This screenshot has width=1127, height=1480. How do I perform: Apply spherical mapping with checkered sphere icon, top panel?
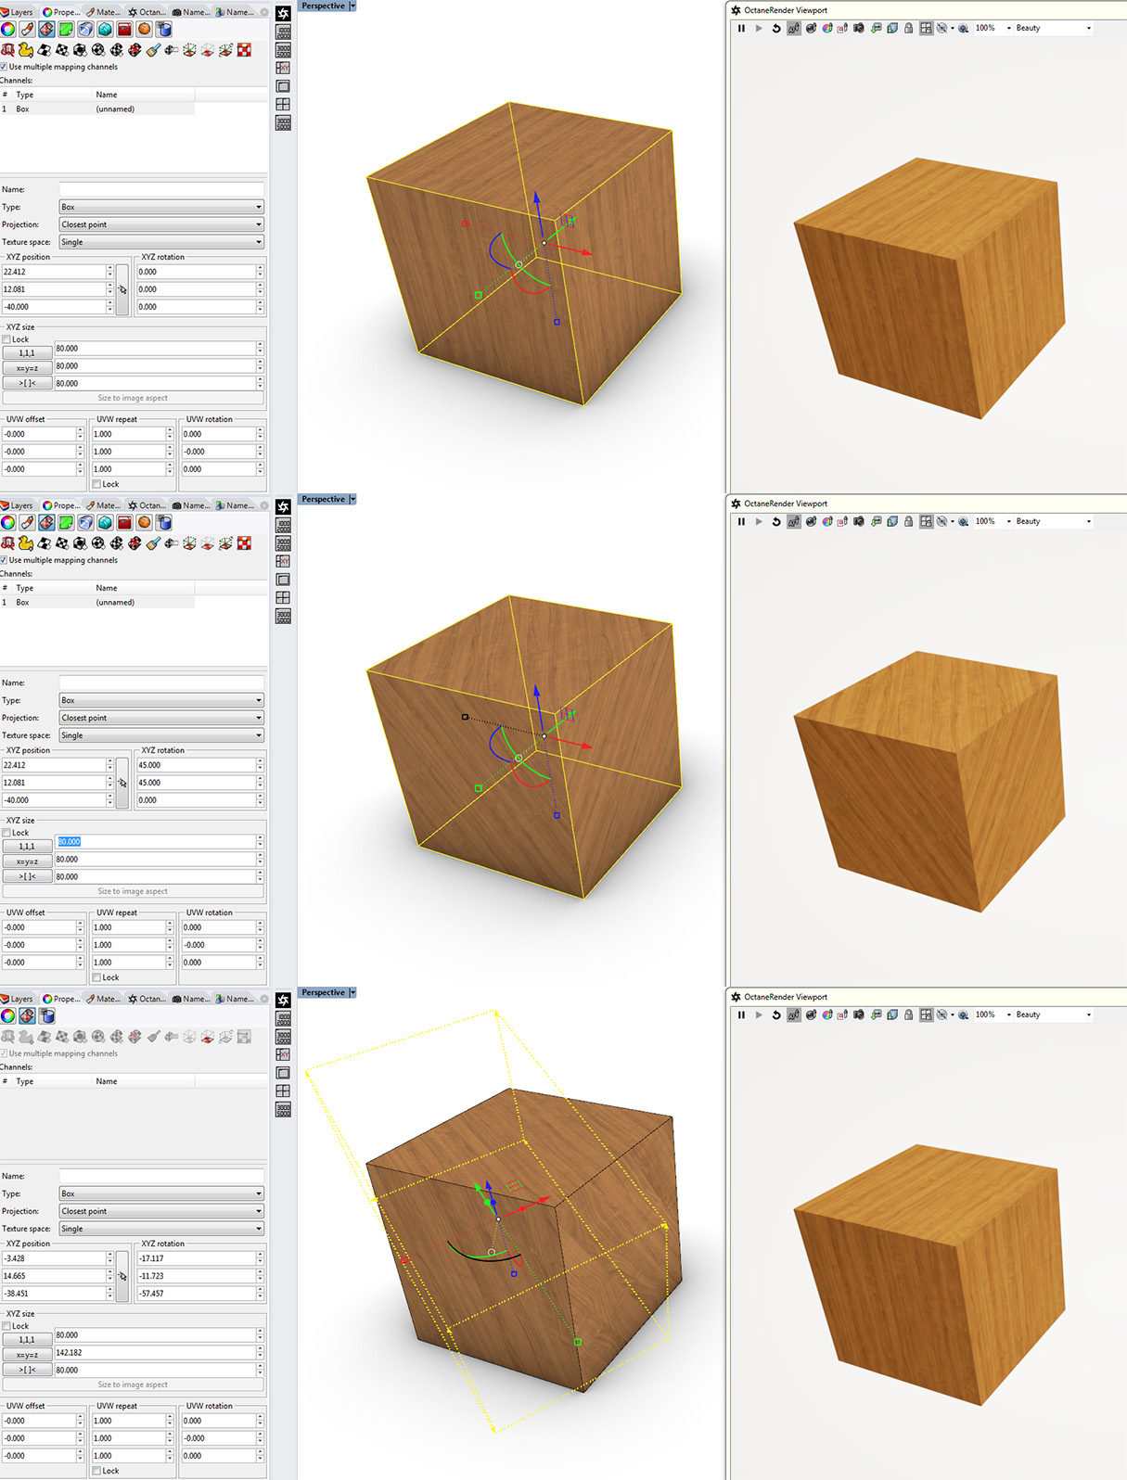[98, 50]
